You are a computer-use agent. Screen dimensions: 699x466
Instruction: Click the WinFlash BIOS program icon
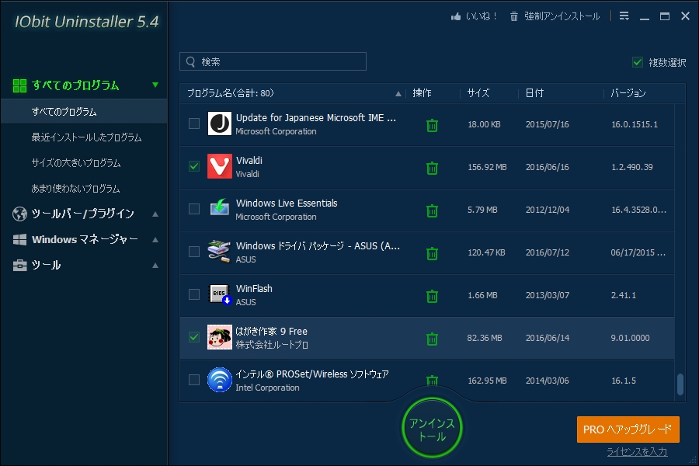coord(220,294)
